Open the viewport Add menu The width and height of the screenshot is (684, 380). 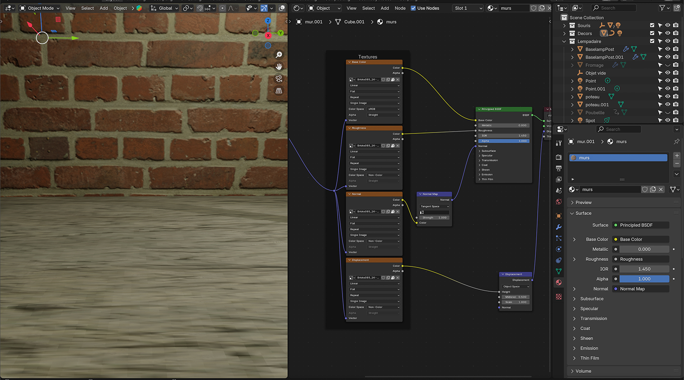104,8
